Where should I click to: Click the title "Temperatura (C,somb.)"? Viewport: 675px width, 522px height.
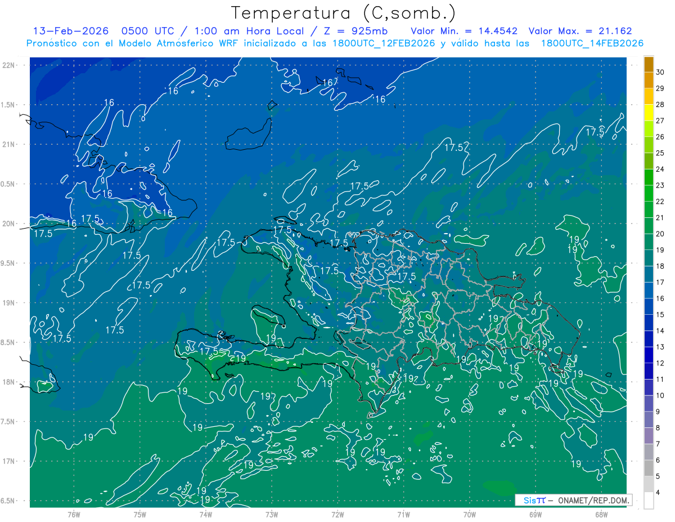pos(343,13)
